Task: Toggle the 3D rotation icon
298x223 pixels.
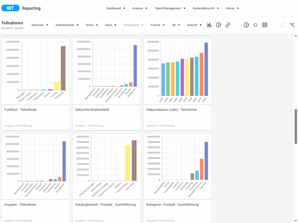Action: [228, 25]
